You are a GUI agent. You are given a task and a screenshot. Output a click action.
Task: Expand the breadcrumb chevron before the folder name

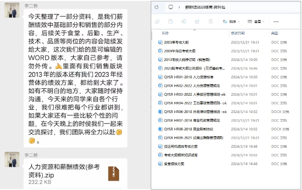(x=179, y=7)
